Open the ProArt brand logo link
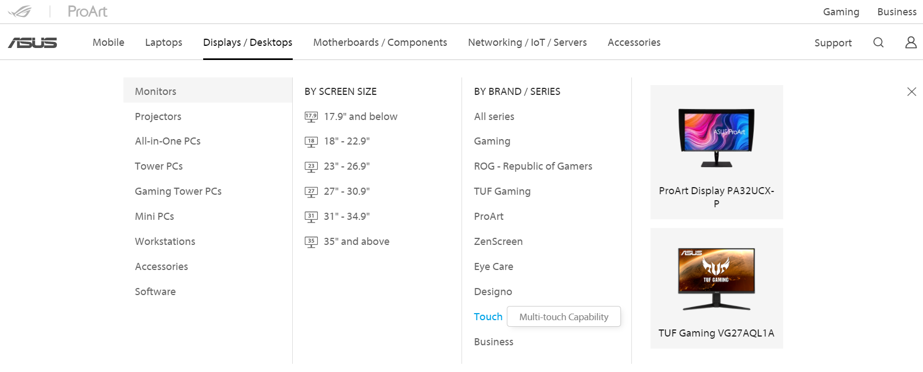 [x=87, y=11]
